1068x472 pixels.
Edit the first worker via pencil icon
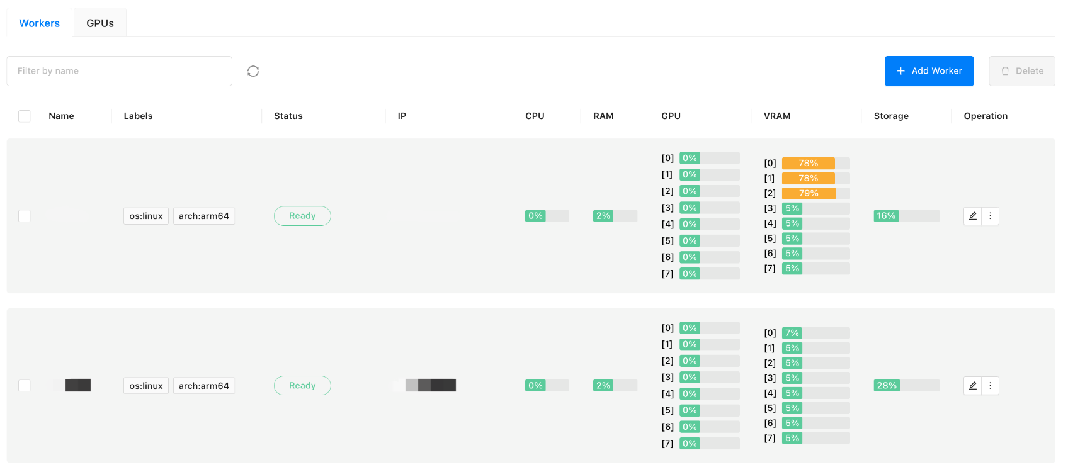click(x=972, y=216)
